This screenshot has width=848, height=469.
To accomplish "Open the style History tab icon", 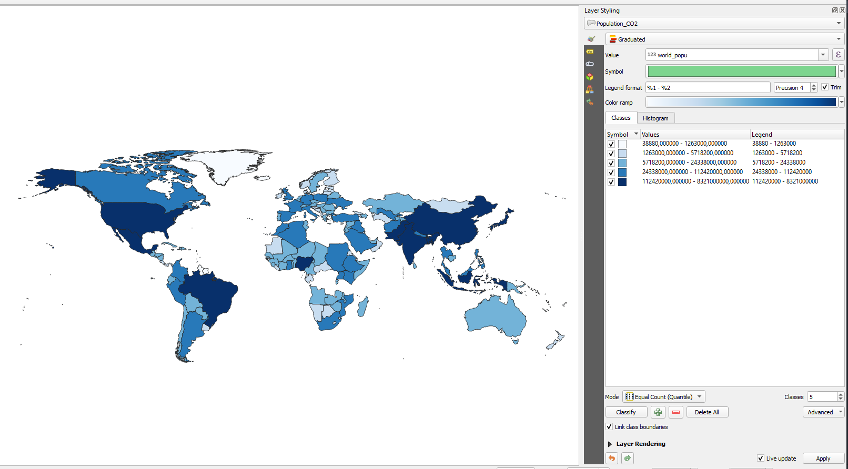I will tap(590, 102).
